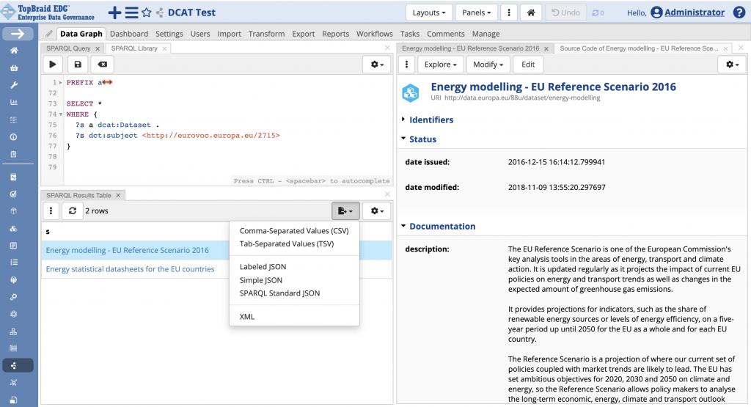Run the SPARQL query with play button

pyautogui.click(x=53, y=64)
